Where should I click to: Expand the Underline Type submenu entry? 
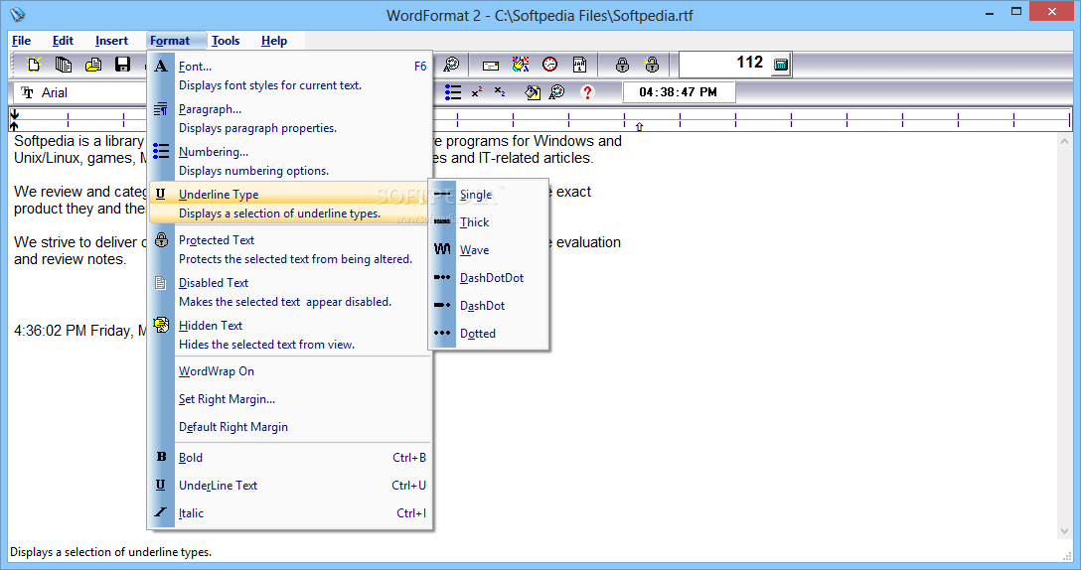(290, 204)
